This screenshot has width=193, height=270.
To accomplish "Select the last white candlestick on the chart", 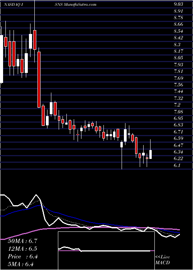I will coord(151,154).
